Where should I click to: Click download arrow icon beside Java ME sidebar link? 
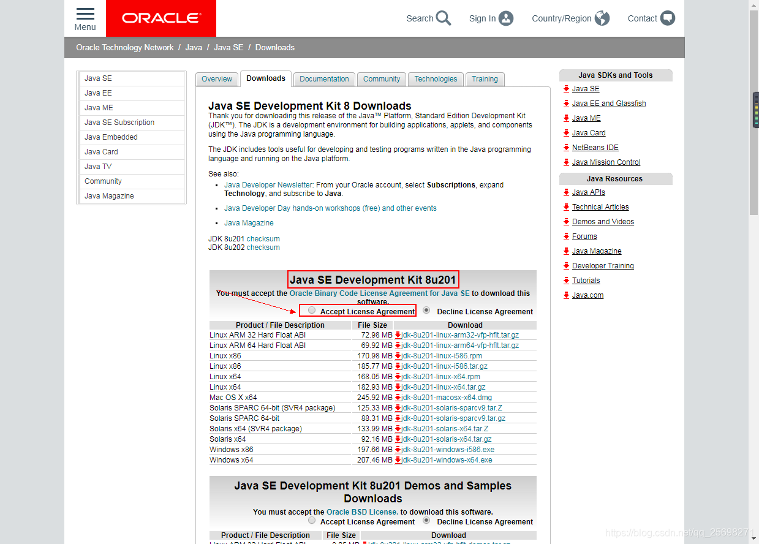click(x=567, y=118)
